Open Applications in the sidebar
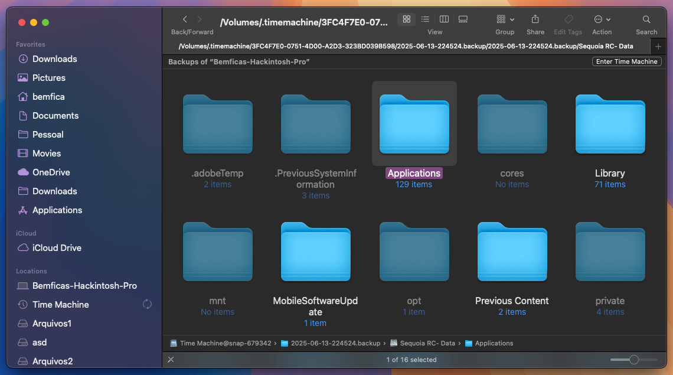Viewport: 673px width, 375px height. coord(50,210)
